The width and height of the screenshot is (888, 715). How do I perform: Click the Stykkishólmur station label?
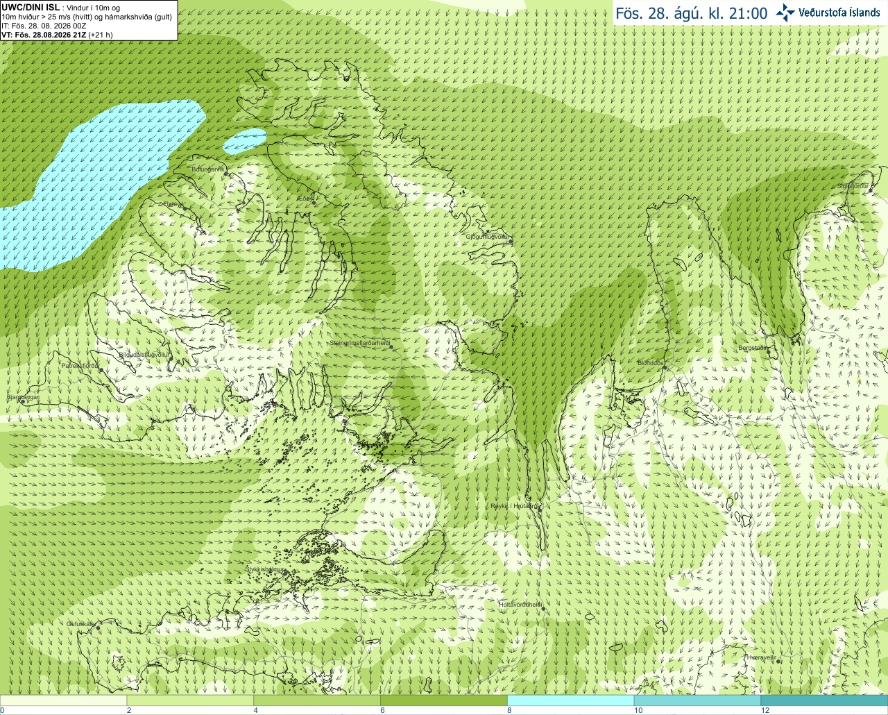pos(265,569)
